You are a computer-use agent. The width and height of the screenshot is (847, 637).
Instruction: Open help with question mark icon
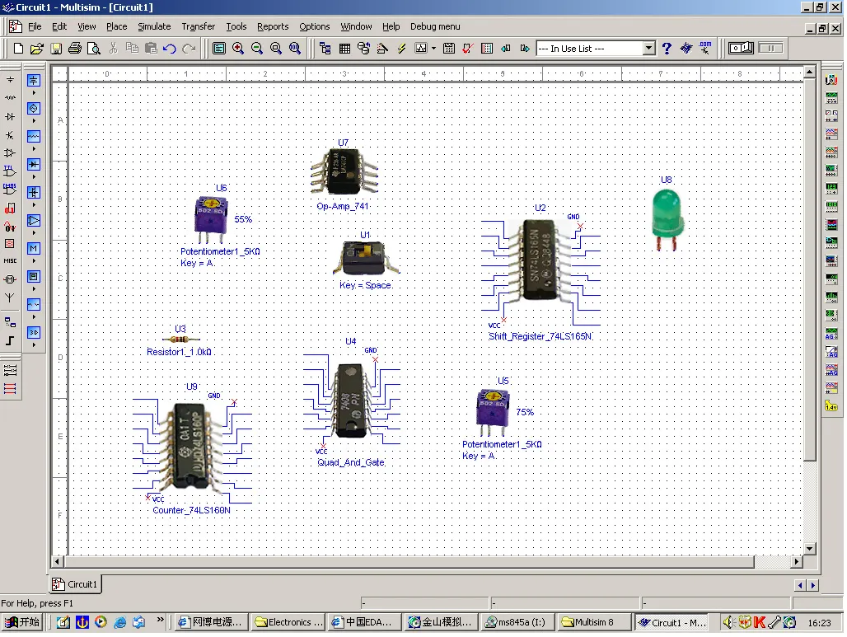point(667,49)
